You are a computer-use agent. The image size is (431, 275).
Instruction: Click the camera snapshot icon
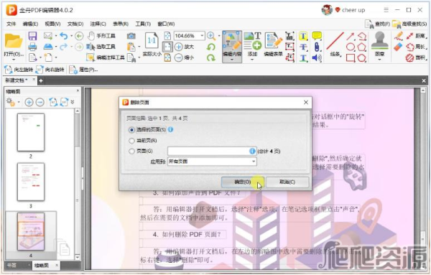pos(131,36)
